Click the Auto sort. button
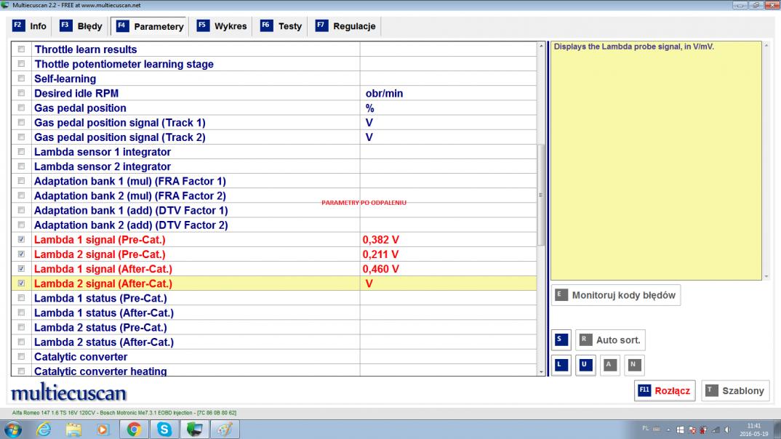This screenshot has width=781, height=439. click(x=610, y=340)
